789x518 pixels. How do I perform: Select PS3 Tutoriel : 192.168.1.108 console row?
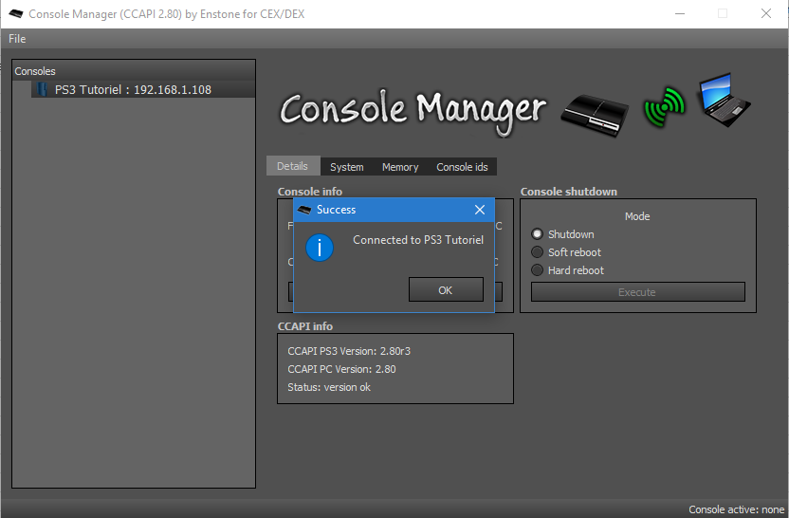pyautogui.click(x=143, y=89)
